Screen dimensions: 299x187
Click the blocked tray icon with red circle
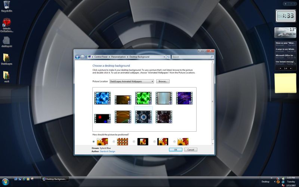click(x=278, y=182)
